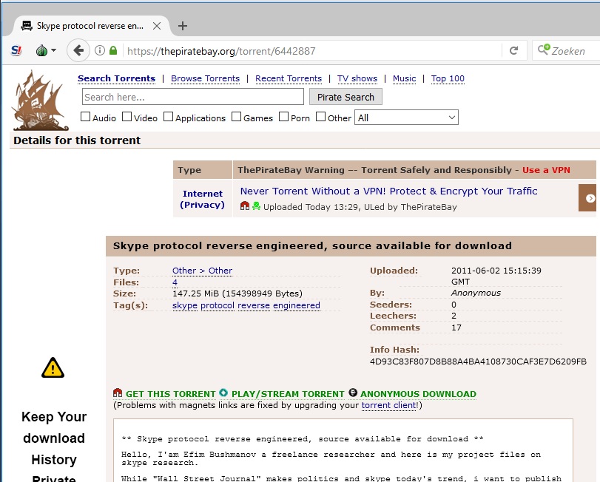Click the uploader name Anonymous

click(x=476, y=293)
